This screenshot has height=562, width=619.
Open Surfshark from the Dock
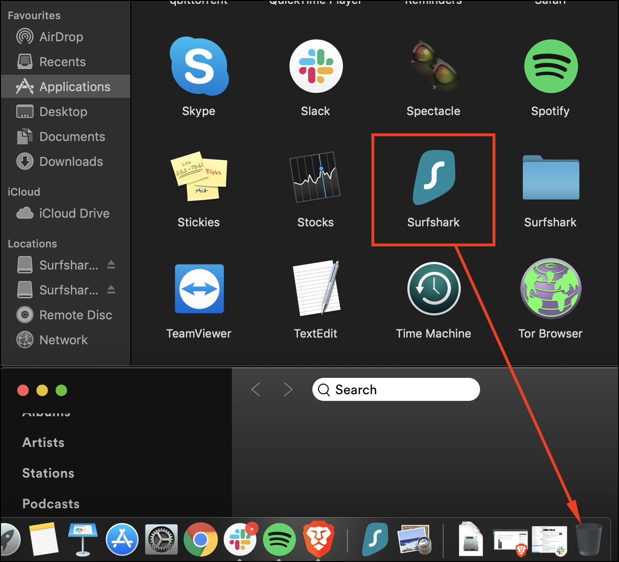tap(376, 539)
